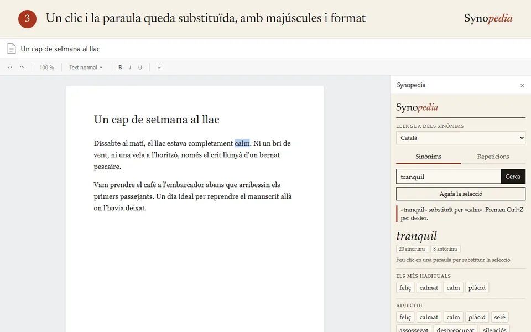The image size is (531, 332).
Task: Open the Català language dropdown
Action: (461, 138)
